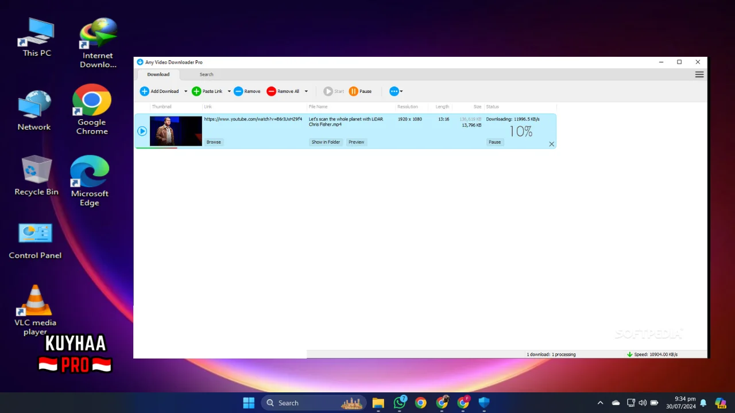Image resolution: width=735 pixels, height=413 pixels.
Task: Open Network desktop icon
Action: click(x=34, y=111)
